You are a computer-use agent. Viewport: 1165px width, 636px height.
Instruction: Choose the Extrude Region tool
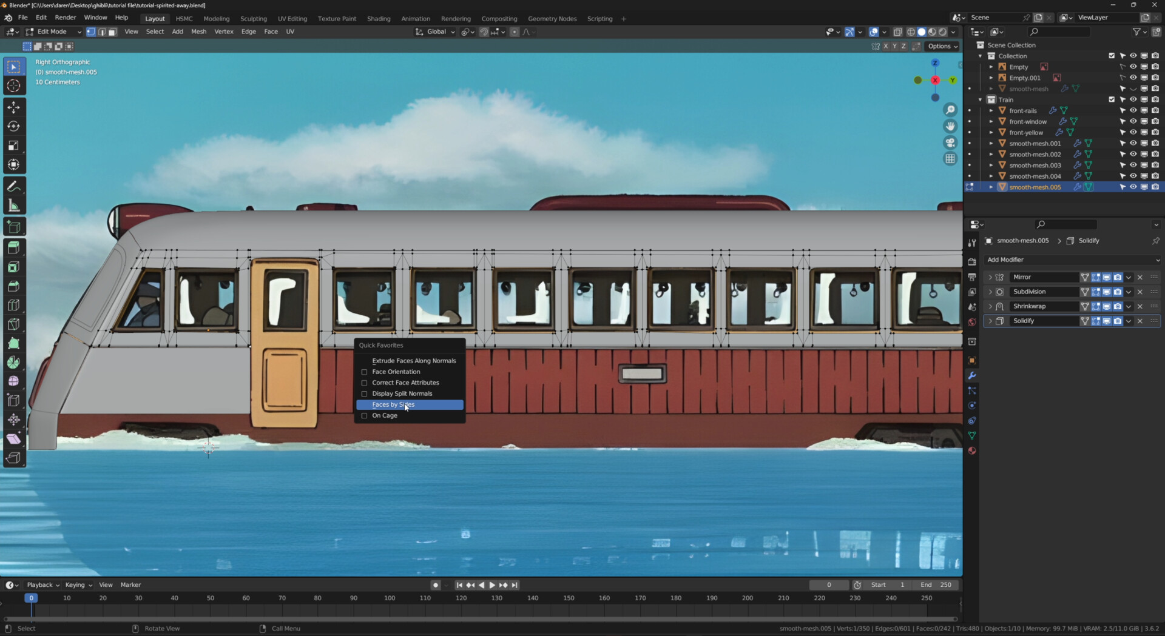tap(13, 247)
